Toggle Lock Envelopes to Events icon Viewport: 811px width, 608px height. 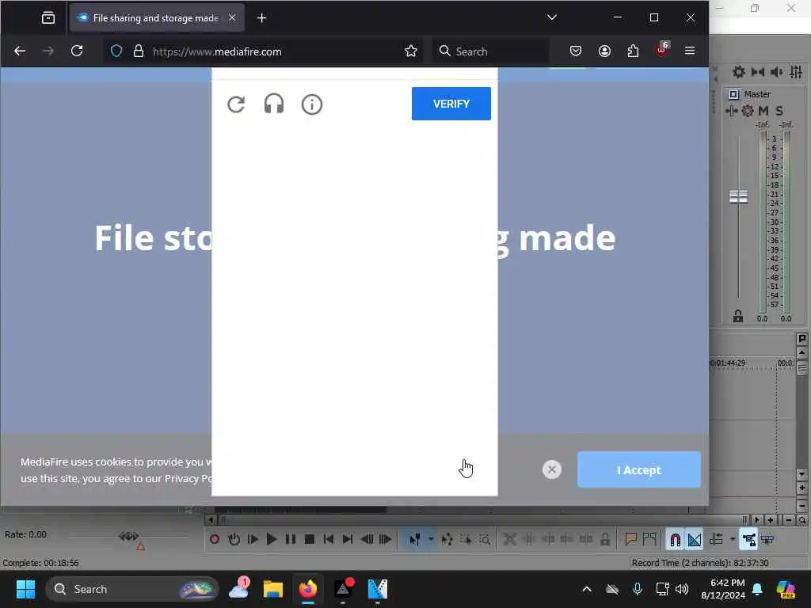[x=749, y=539]
